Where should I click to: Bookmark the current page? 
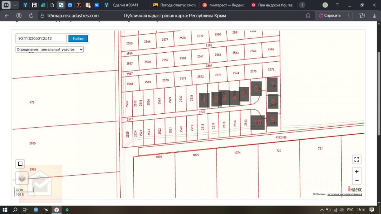click(x=308, y=16)
